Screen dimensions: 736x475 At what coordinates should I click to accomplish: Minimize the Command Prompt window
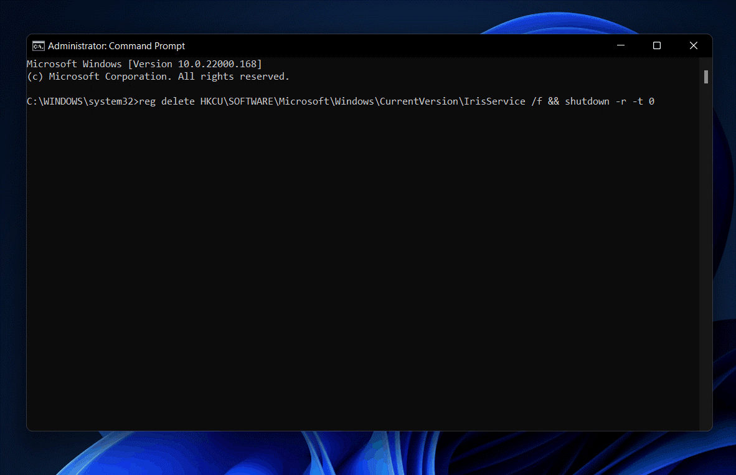[621, 45]
